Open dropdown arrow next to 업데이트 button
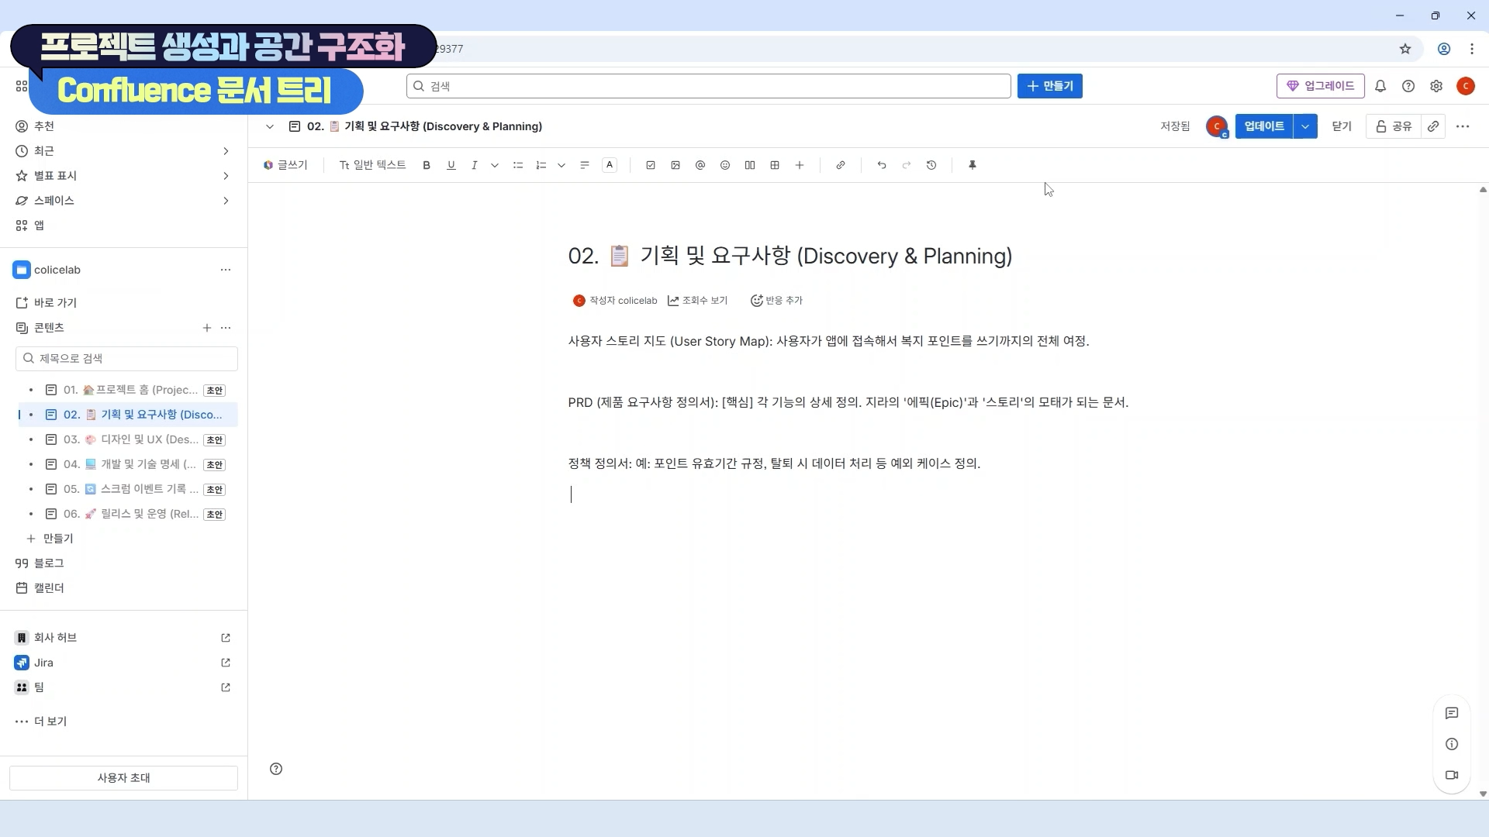The image size is (1489, 837). tap(1305, 126)
